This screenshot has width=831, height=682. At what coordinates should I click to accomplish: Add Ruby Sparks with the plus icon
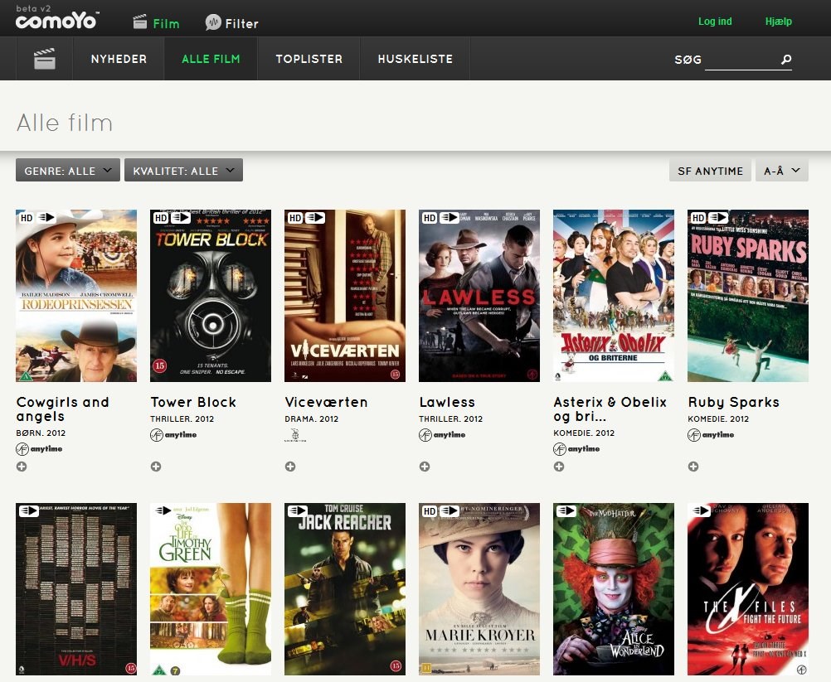click(693, 467)
